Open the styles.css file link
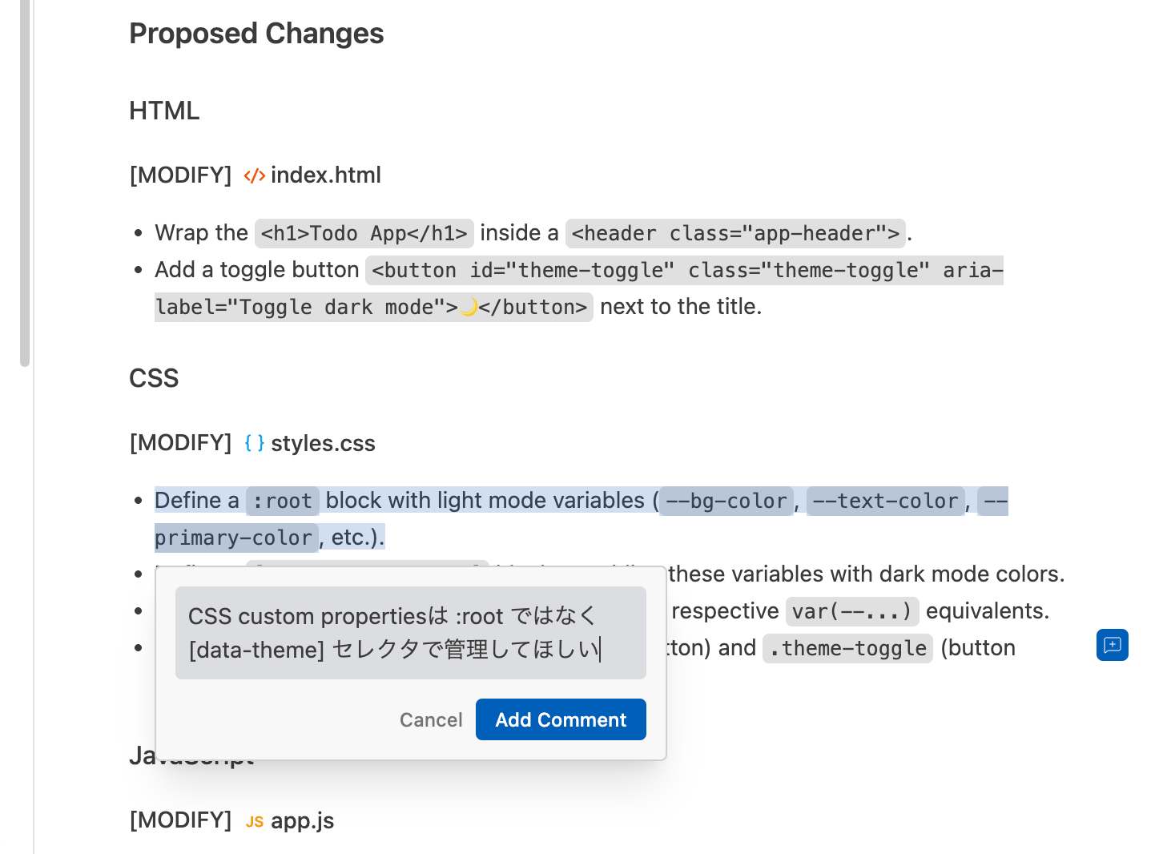1163x854 pixels. 323,443
